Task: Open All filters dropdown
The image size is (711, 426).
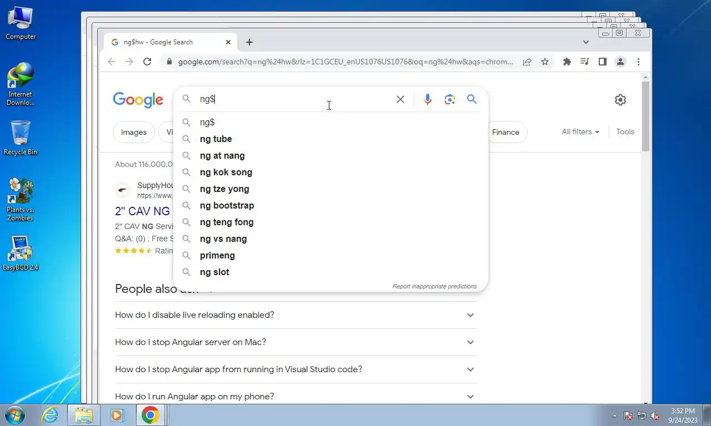Action: pos(580,132)
